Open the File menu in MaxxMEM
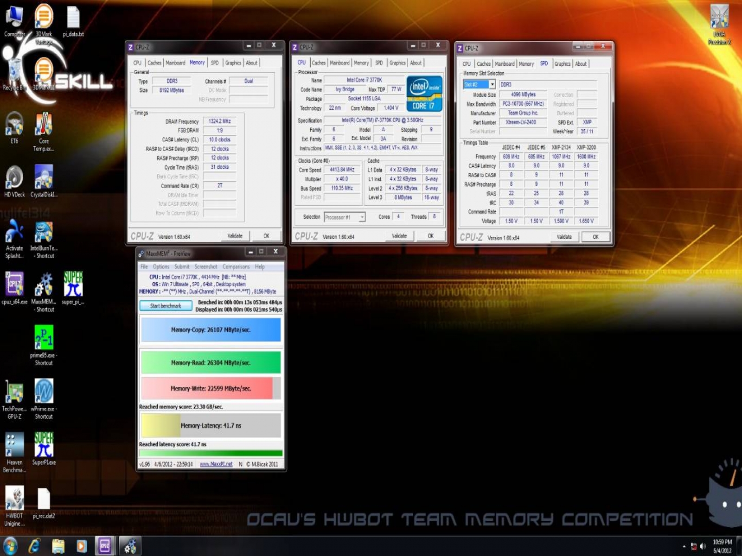The height and width of the screenshot is (556, 742). [144, 266]
